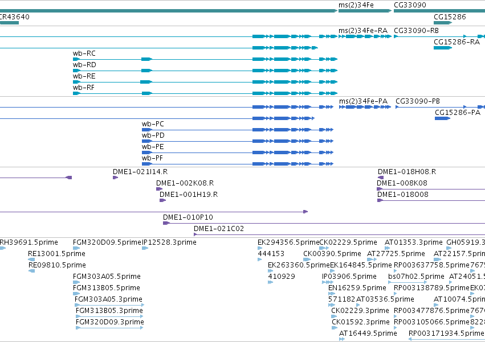This screenshot has height=342, width=485.
Task: Click EST AT10074.5prime
Action: [x=459, y=299]
